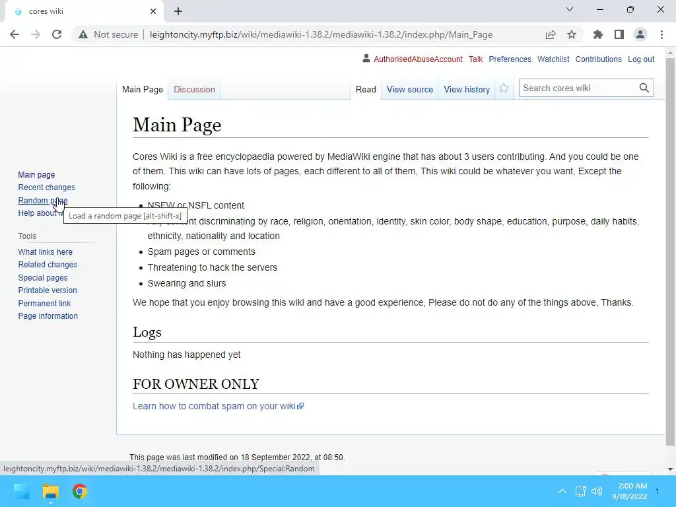
Task: Click the FOR OWNER ONLY heading
Action: coord(196,384)
